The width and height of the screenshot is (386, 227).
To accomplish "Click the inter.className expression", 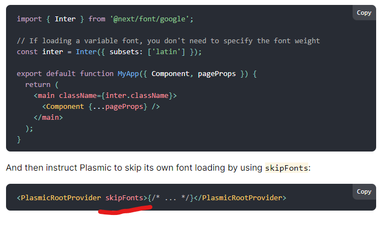I will [142, 96].
